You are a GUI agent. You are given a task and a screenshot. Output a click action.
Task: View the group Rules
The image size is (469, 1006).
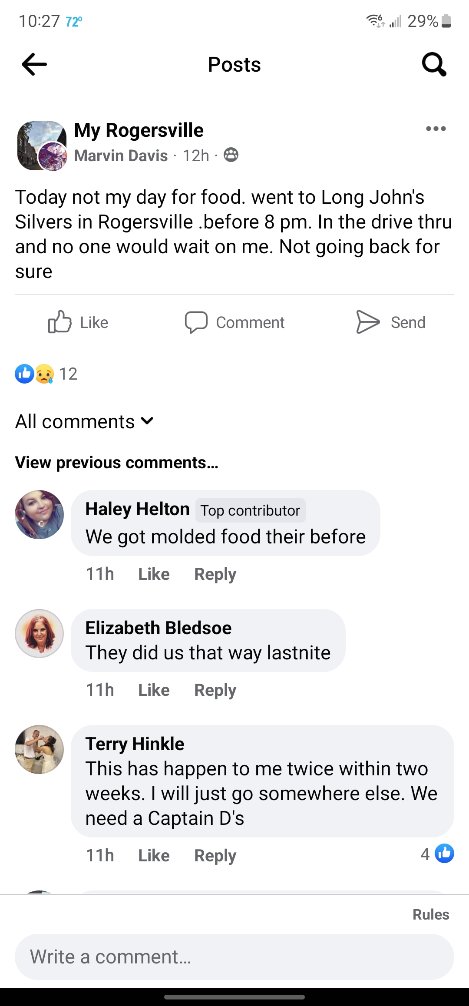click(x=430, y=914)
